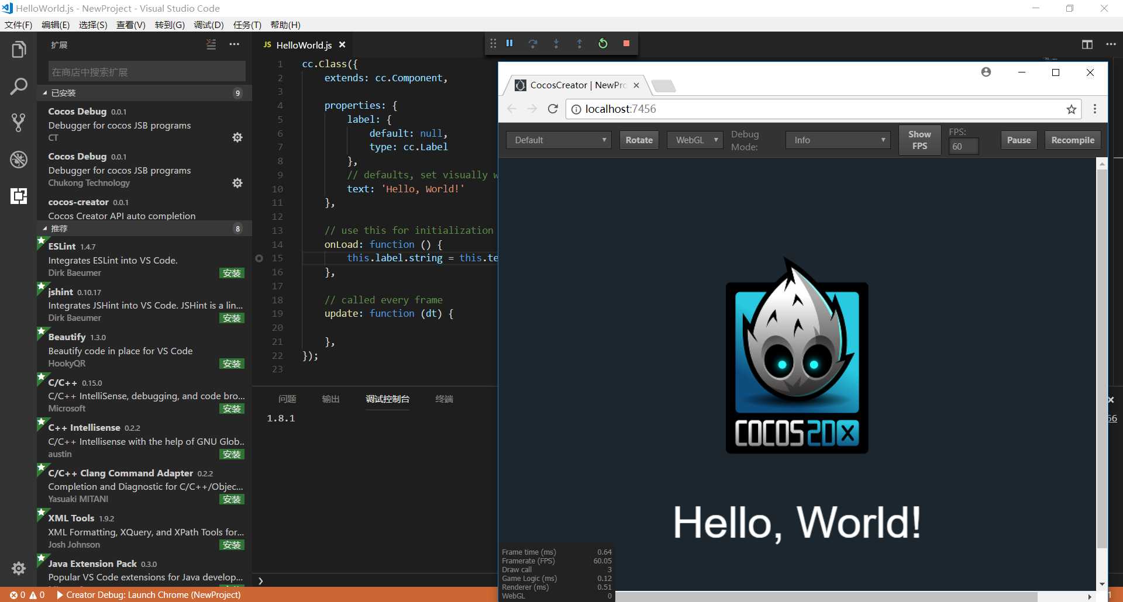Open the Manage gear in activity bar
The height and width of the screenshot is (602, 1123).
[x=19, y=568]
